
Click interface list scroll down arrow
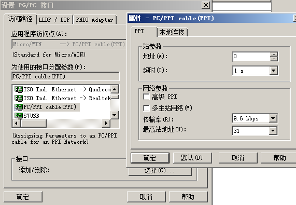(115, 115)
